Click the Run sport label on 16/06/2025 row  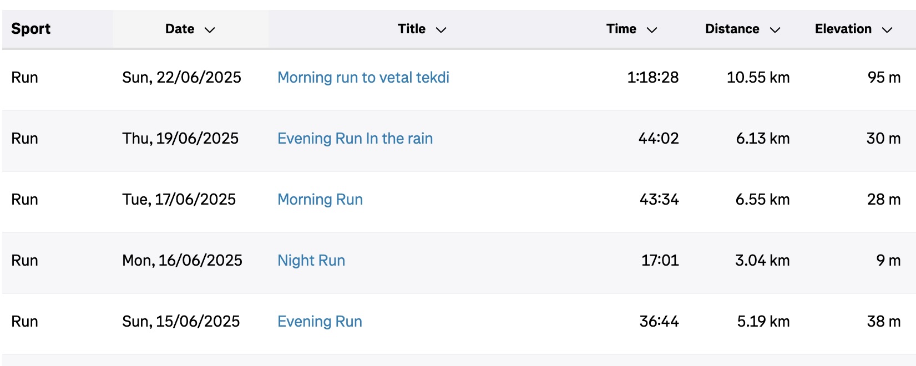25,261
